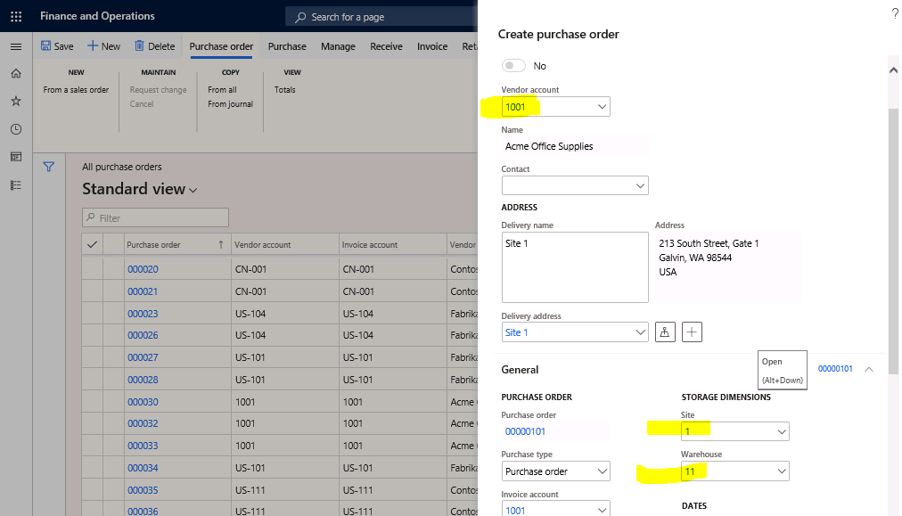Click the plus icon to add delivery address

pyautogui.click(x=692, y=332)
